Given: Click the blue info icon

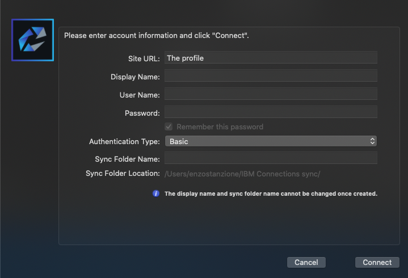Looking at the screenshot, I should click(156, 193).
